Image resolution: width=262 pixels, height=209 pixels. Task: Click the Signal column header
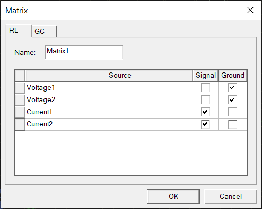[205, 76]
